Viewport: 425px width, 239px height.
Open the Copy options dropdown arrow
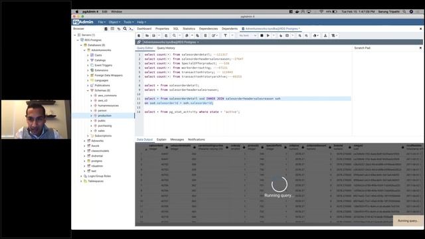pyautogui.click(x=192, y=35)
